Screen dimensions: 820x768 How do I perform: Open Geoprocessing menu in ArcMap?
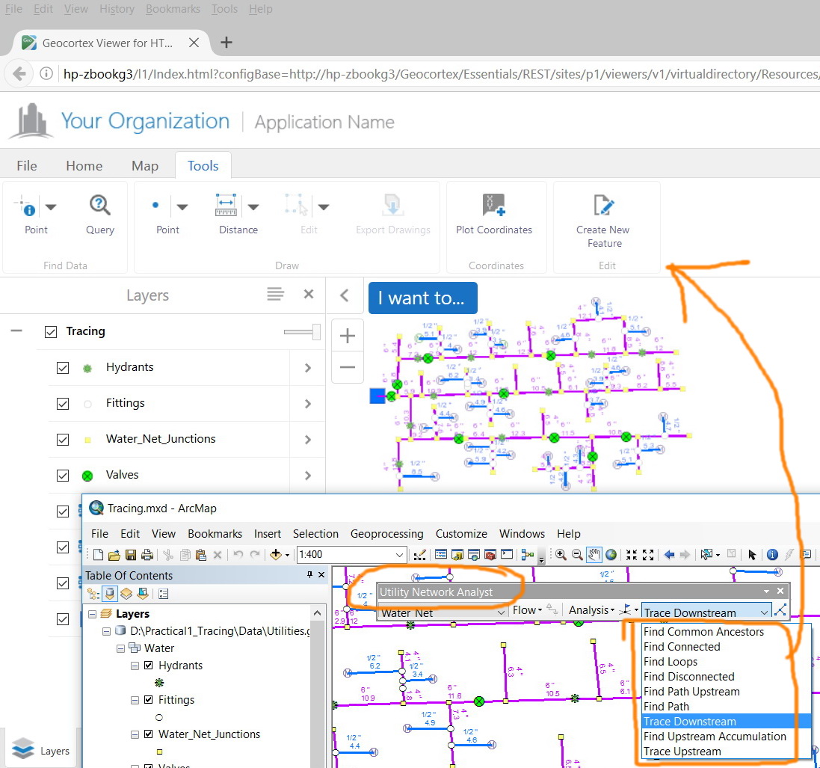coord(387,534)
